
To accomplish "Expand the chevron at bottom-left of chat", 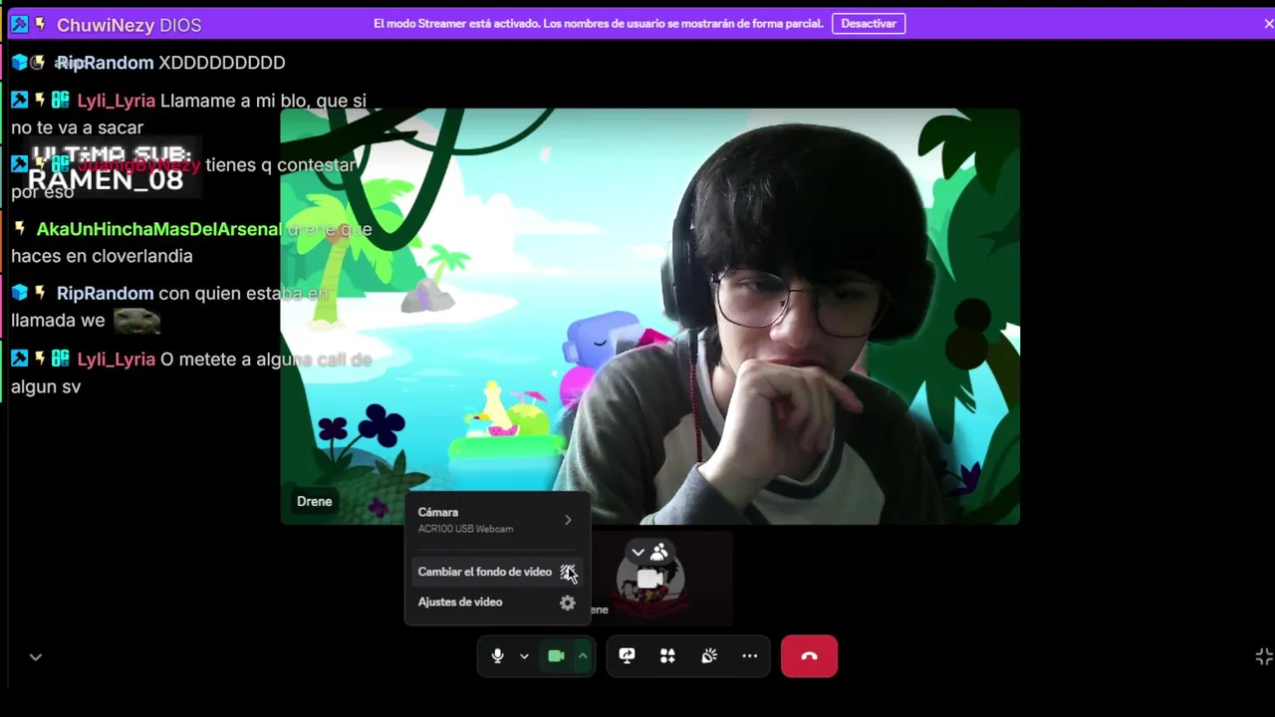I will coord(35,657).
